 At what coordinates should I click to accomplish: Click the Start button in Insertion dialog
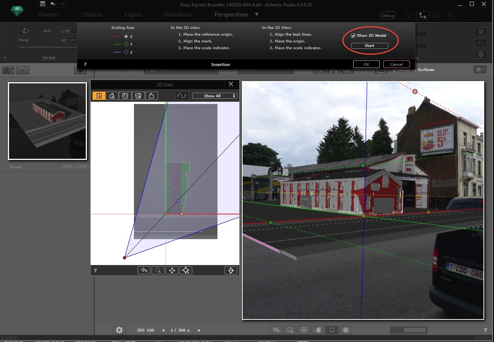pos(369,46)
